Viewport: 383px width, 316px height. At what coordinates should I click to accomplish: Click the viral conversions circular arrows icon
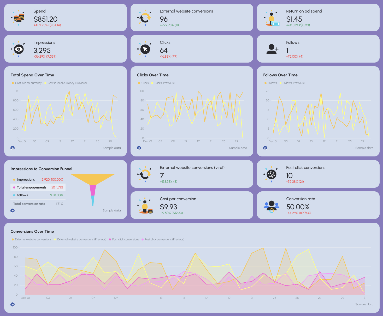[x=144, y=174]
